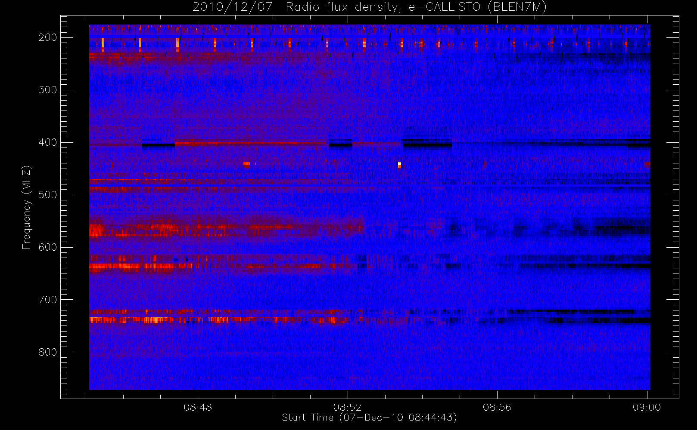Click the 08:56 time tick label
Viewport: 697px width, 430px height.
pyautogui.click(x=497, y=407)
